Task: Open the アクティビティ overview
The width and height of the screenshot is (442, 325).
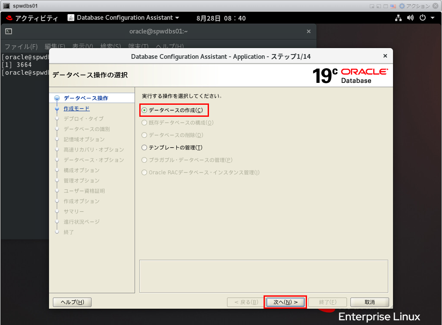Action: (37, 18)
